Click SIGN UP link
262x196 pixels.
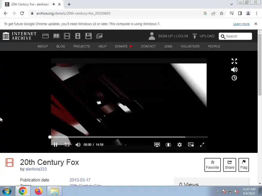(166, 36)
